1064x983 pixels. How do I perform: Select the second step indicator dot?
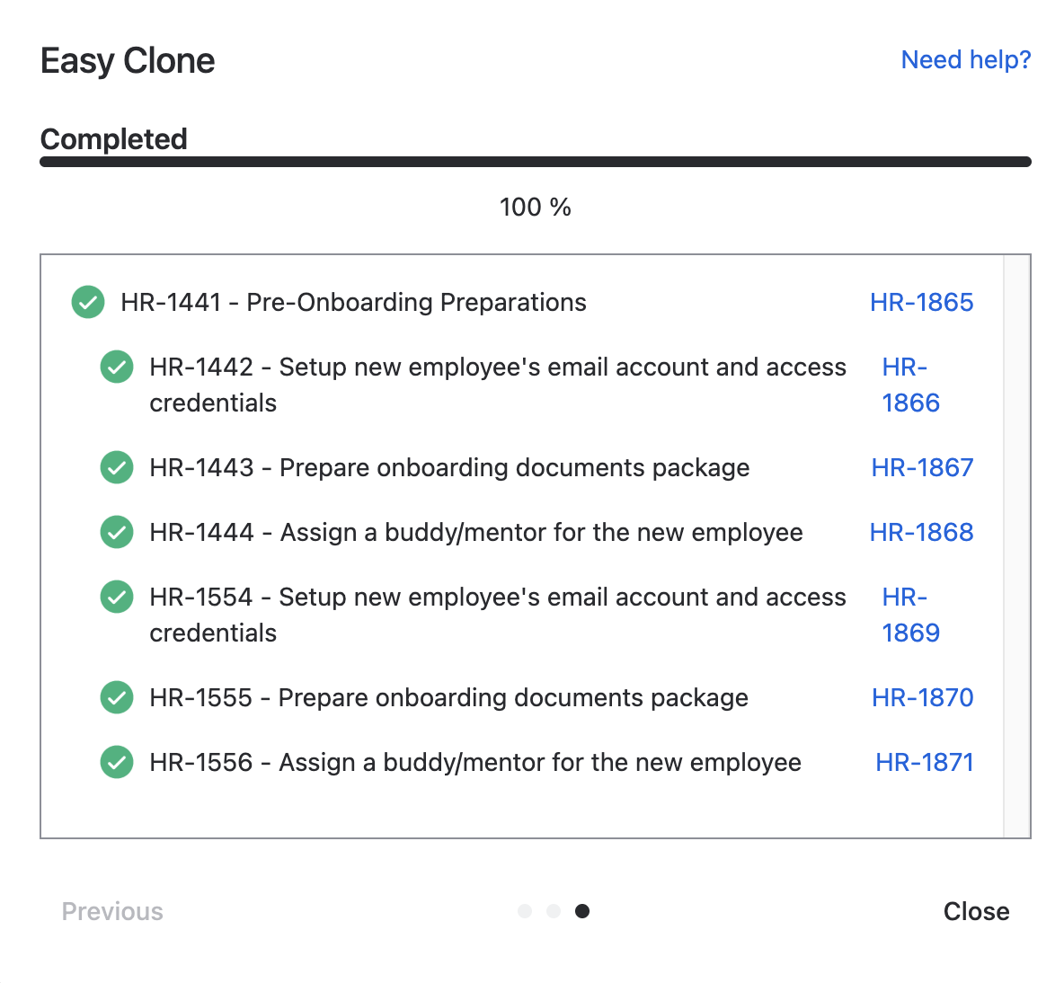[554, 911]
